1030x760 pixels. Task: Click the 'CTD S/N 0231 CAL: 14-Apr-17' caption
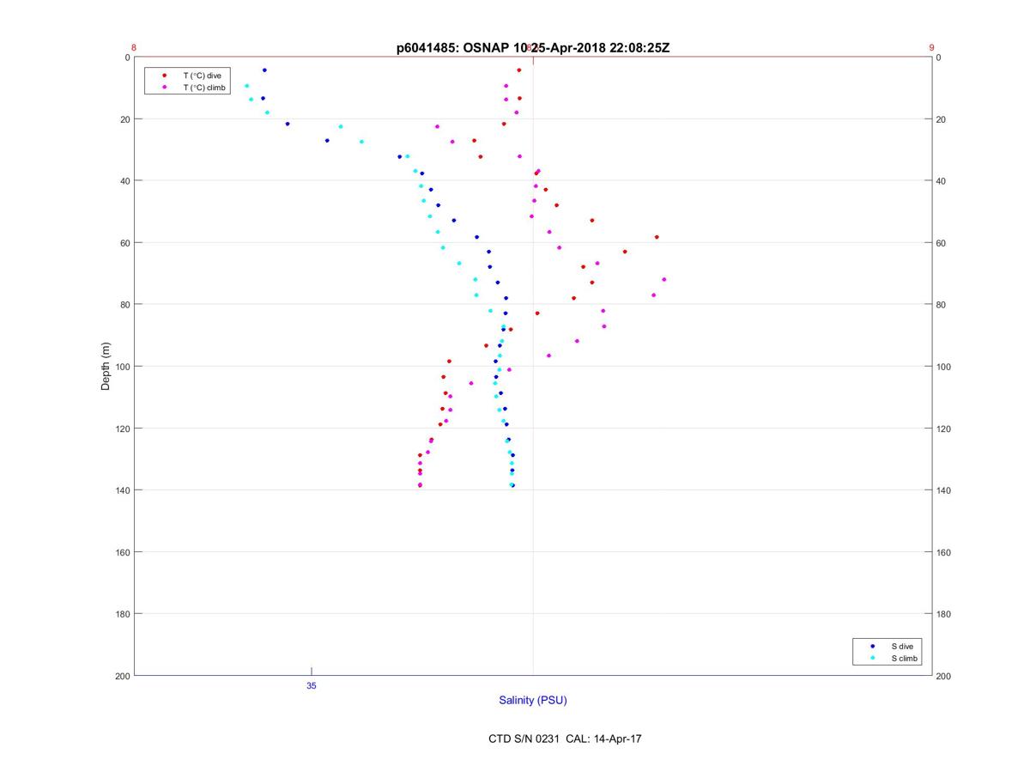click(565, 739)
